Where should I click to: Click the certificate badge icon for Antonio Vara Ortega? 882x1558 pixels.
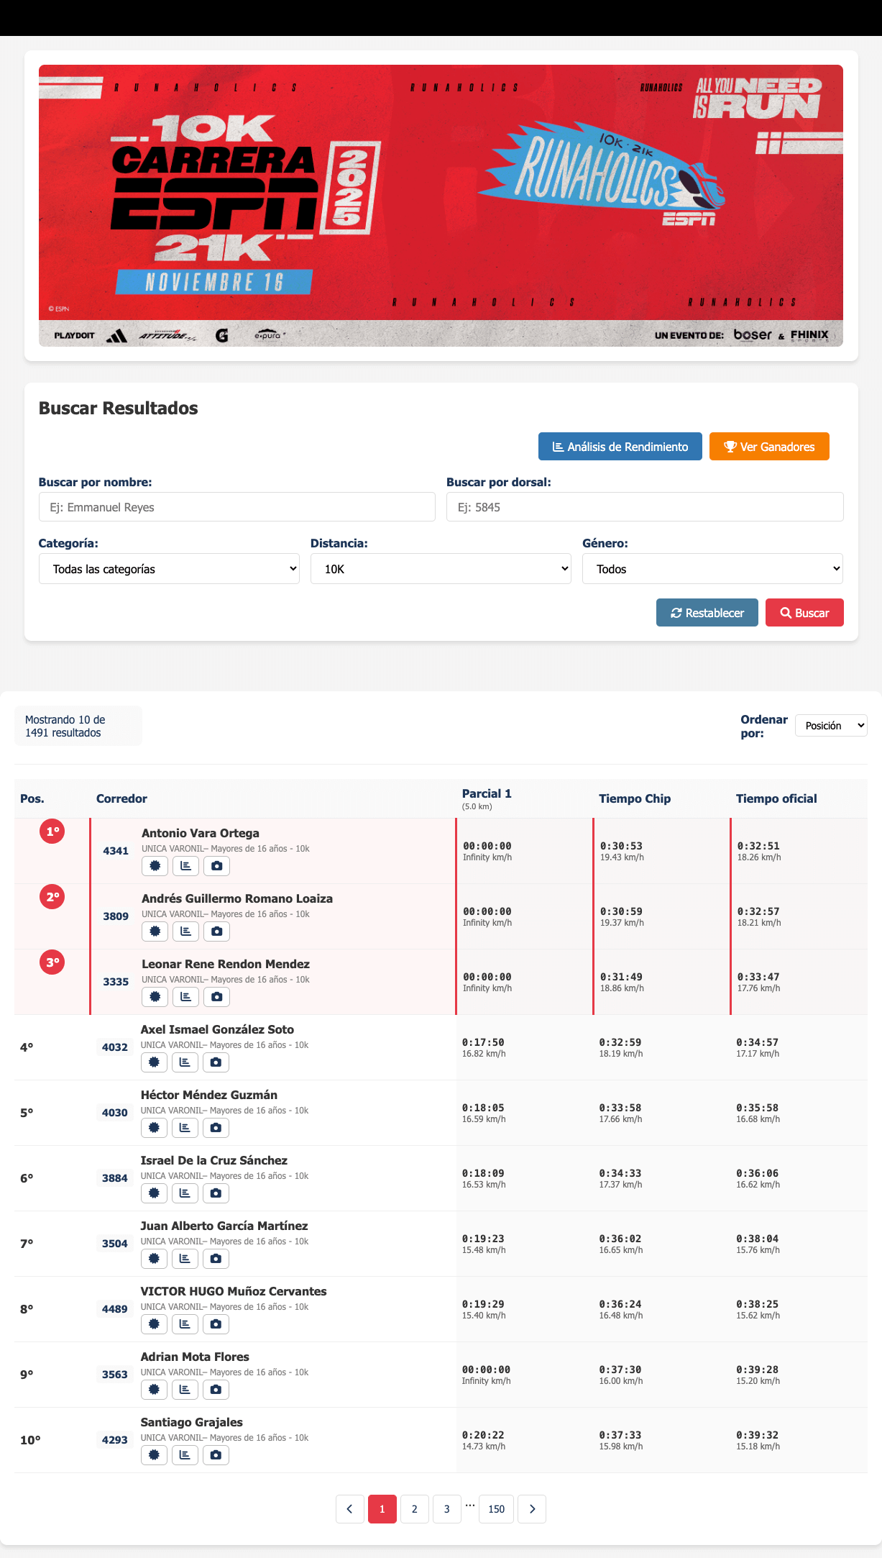click(x=155, y=866)
